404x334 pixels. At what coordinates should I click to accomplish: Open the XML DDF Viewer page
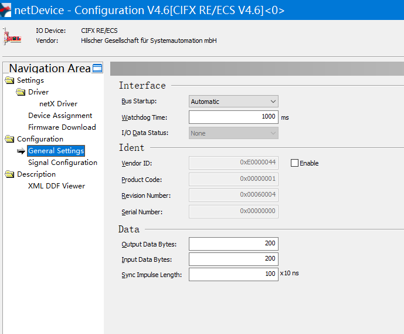click(x=56, y=186)
